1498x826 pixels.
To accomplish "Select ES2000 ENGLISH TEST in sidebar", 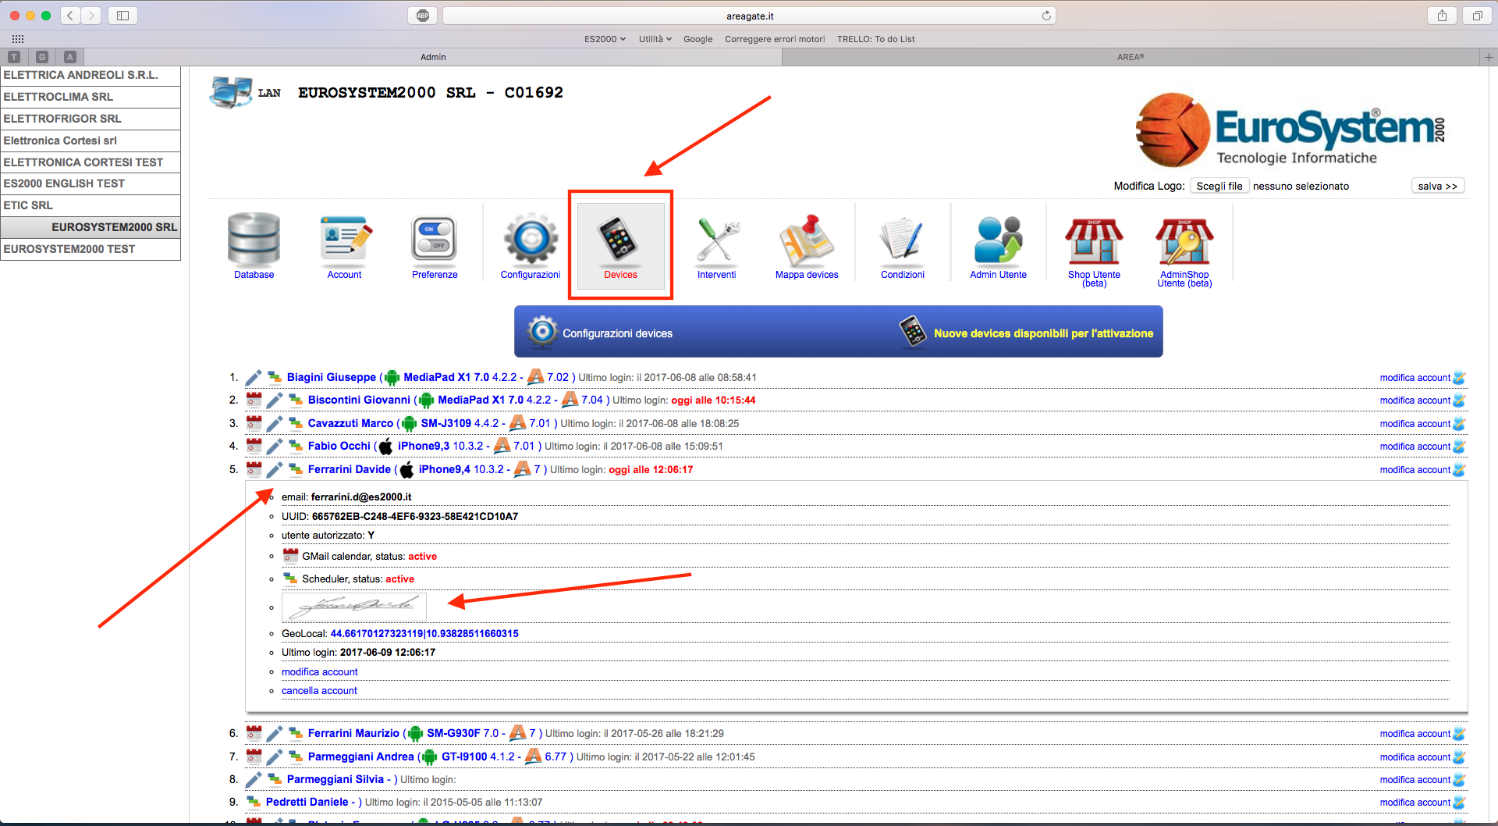I will point(91,183).
